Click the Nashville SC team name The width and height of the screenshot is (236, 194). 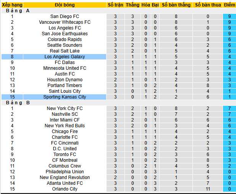point(65,114)
